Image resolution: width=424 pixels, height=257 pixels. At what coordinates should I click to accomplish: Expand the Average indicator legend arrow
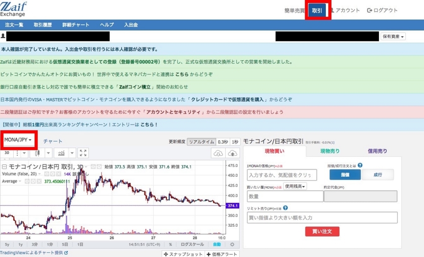20,181
